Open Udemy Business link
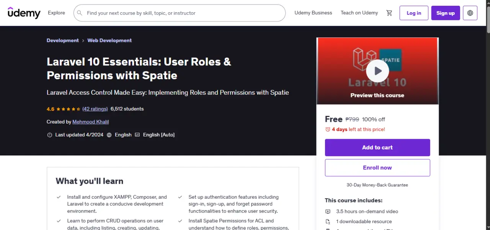 coord(313,13)
